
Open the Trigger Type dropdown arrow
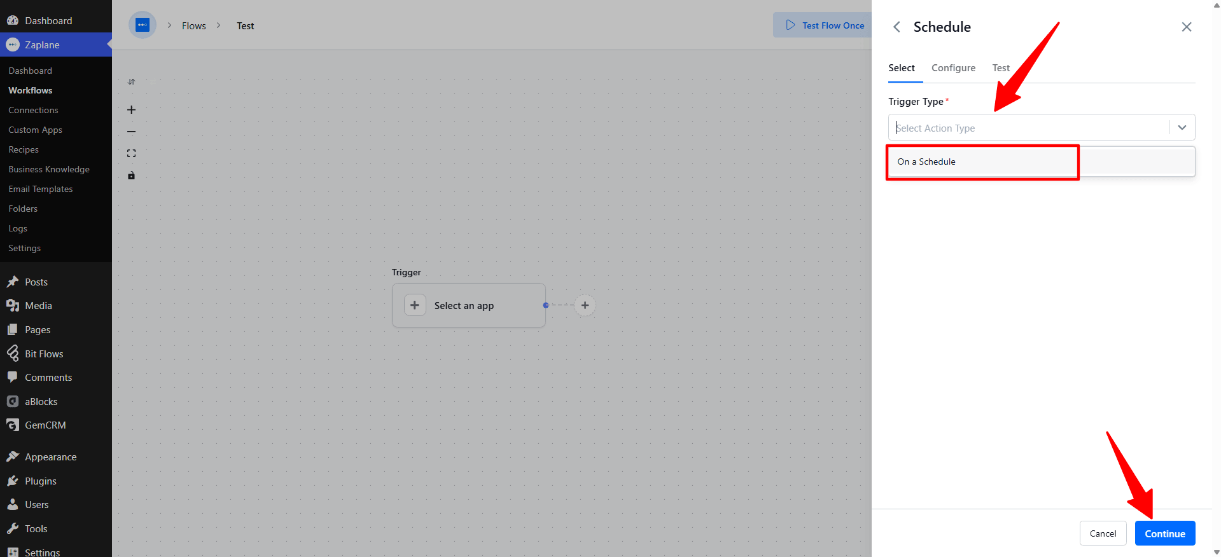pyautogui.click(x=1182, y=128)
